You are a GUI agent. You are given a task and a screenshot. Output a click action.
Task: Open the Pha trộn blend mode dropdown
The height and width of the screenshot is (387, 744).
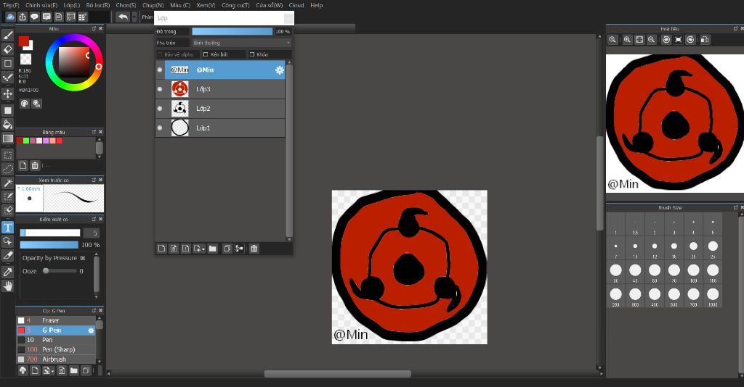click(241, 43)
